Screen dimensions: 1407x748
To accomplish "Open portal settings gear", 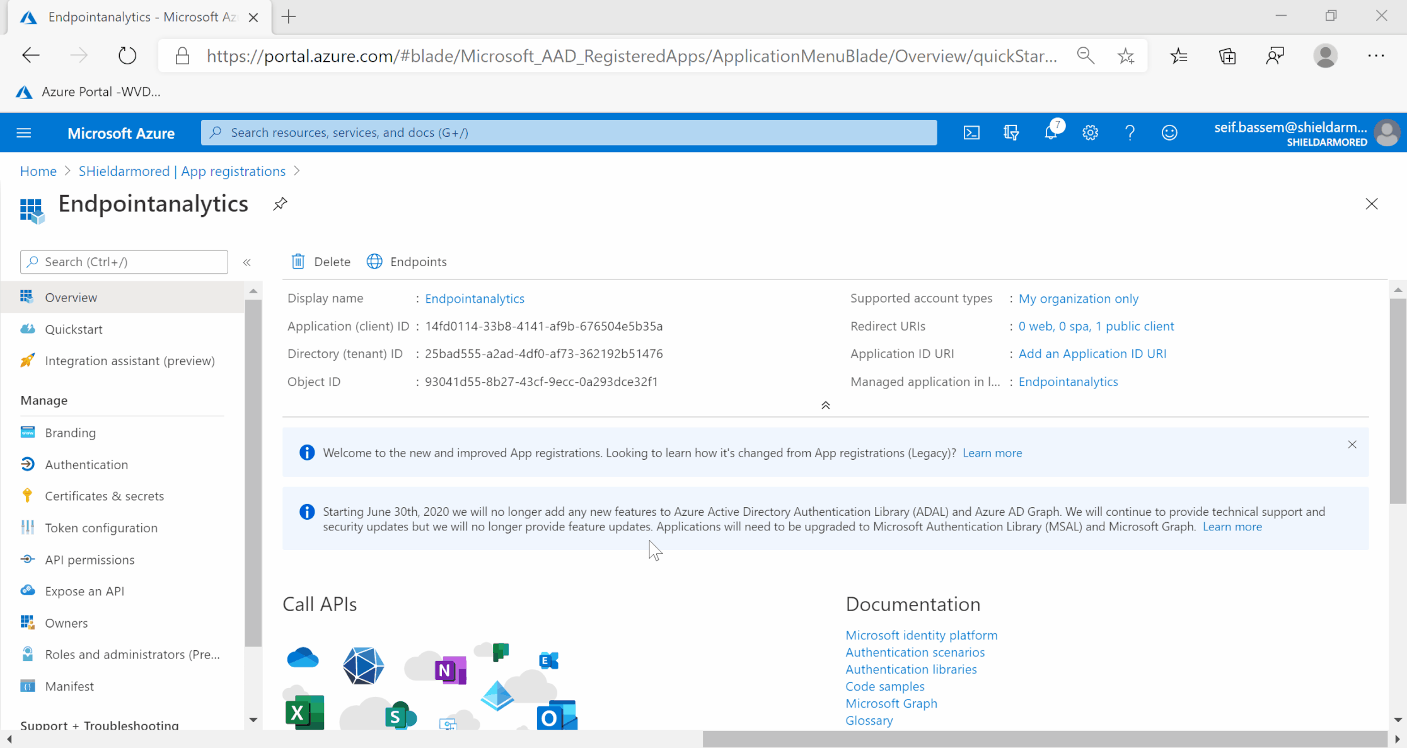I will coord(1090,132).
